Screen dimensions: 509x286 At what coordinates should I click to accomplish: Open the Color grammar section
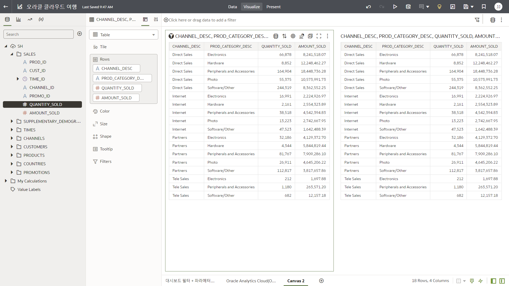(104, 111)
